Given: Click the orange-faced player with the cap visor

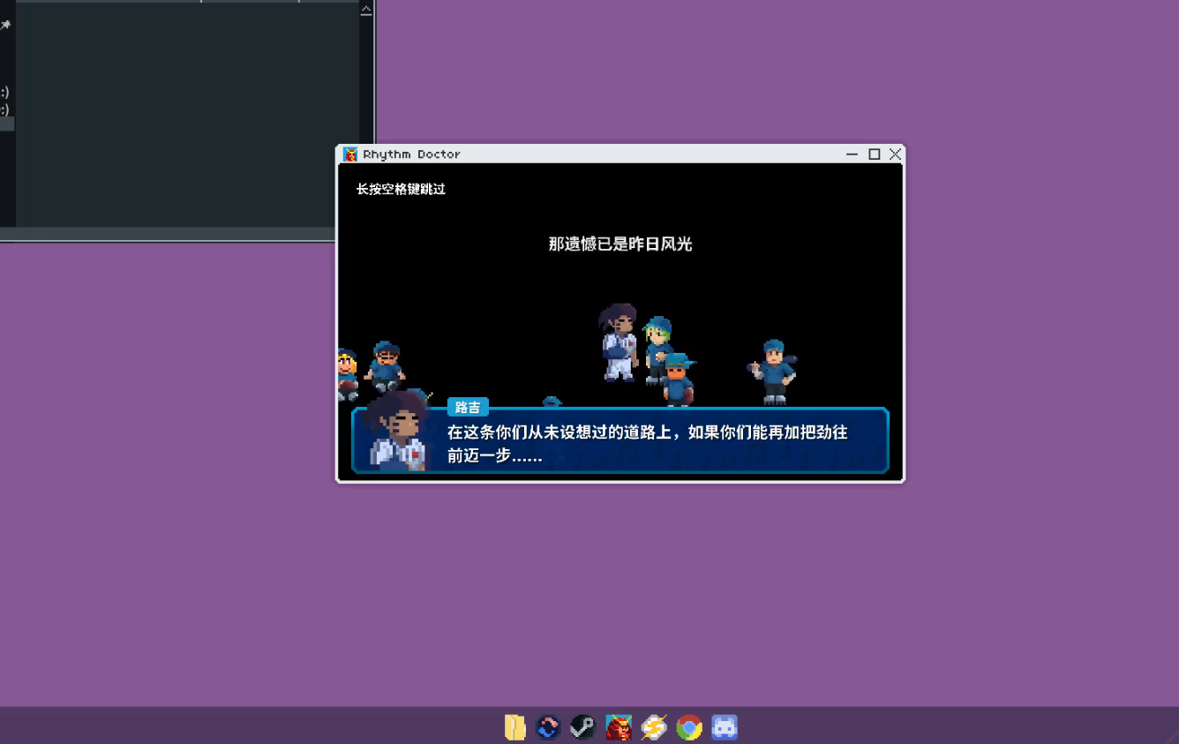Looking at the screenshot, I should [x=678, y=380].
